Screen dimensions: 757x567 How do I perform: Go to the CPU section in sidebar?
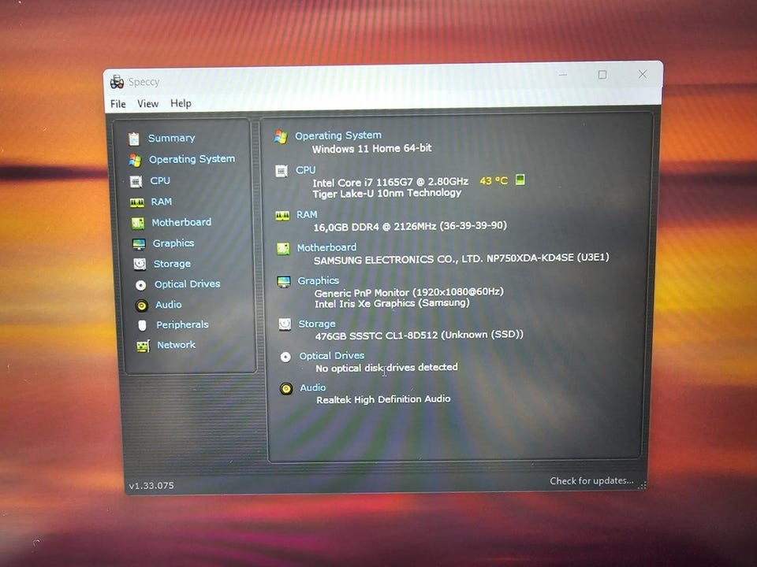160,181
